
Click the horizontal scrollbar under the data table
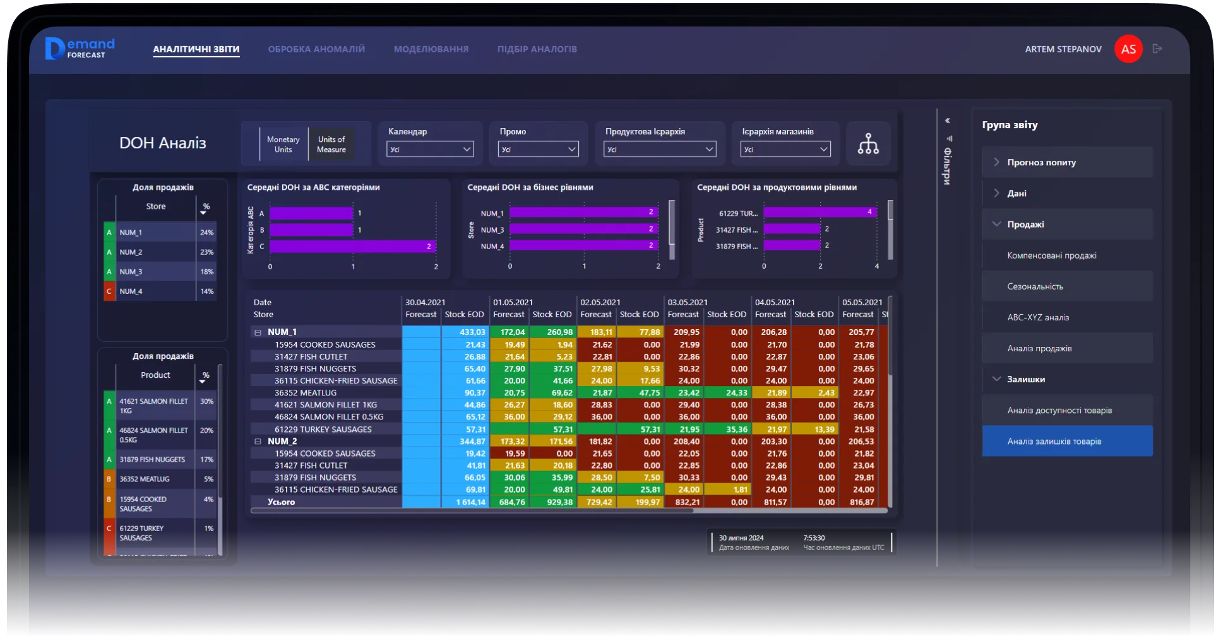[x=472, y=511]
